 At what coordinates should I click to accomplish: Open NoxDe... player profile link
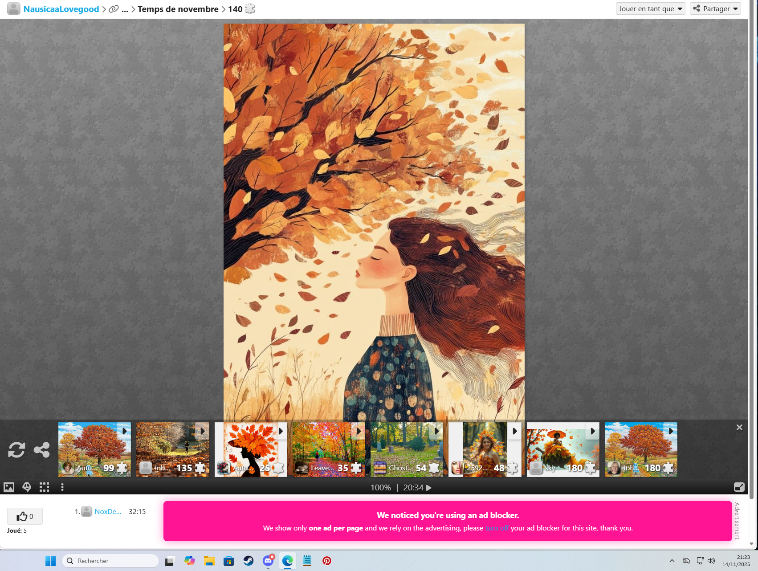pos(108,511)
